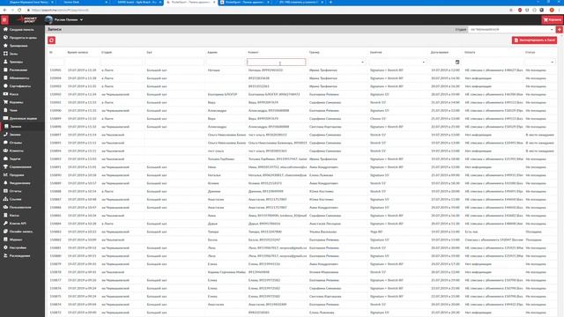The image size is (564, 317).
Task: Open the Пользователи sidebar item
Action: tap(22, 208)
